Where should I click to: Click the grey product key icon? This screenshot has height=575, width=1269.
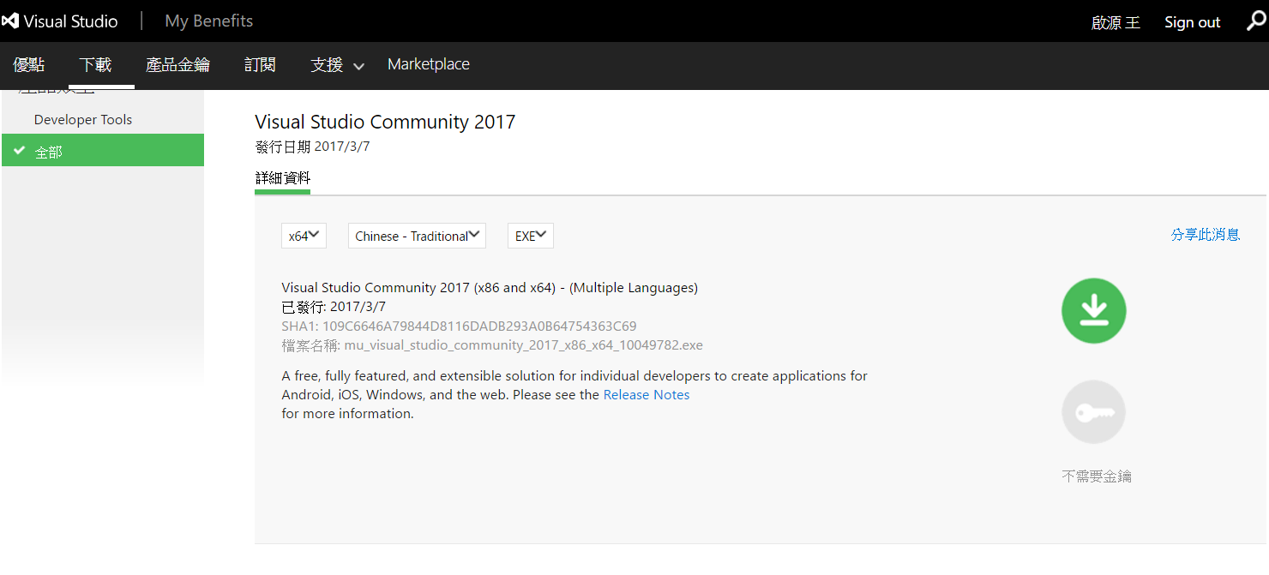[x=1094, y=412]
